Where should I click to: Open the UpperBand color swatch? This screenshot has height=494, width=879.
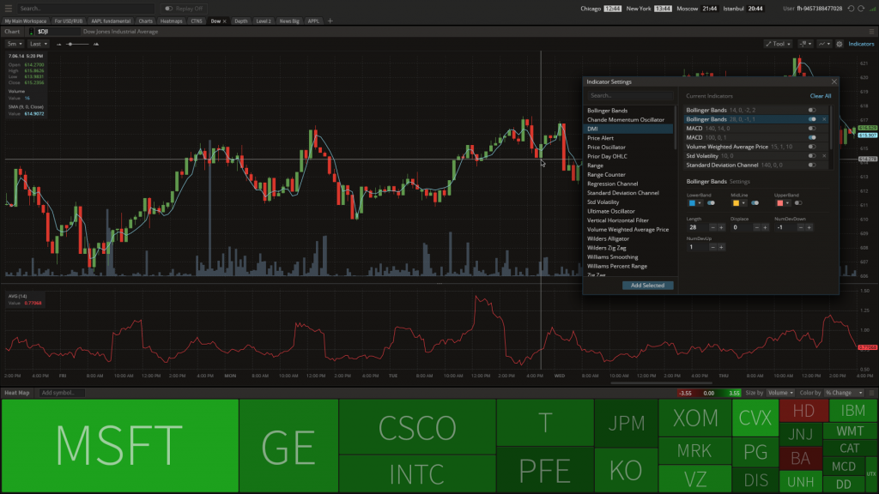[x=780, y=204]
